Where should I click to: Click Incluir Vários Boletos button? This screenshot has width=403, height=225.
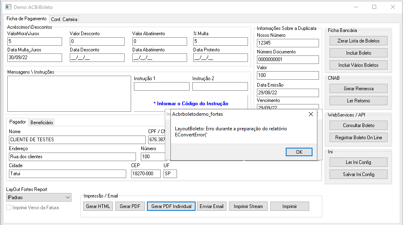pyautogui.click(x=358, y=65)
